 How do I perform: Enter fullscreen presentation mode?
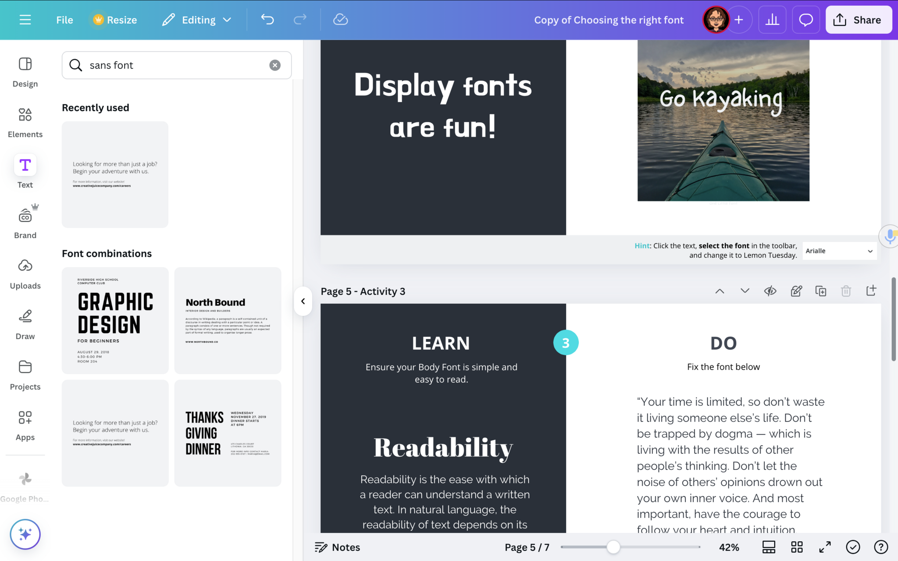coord(825,547)
